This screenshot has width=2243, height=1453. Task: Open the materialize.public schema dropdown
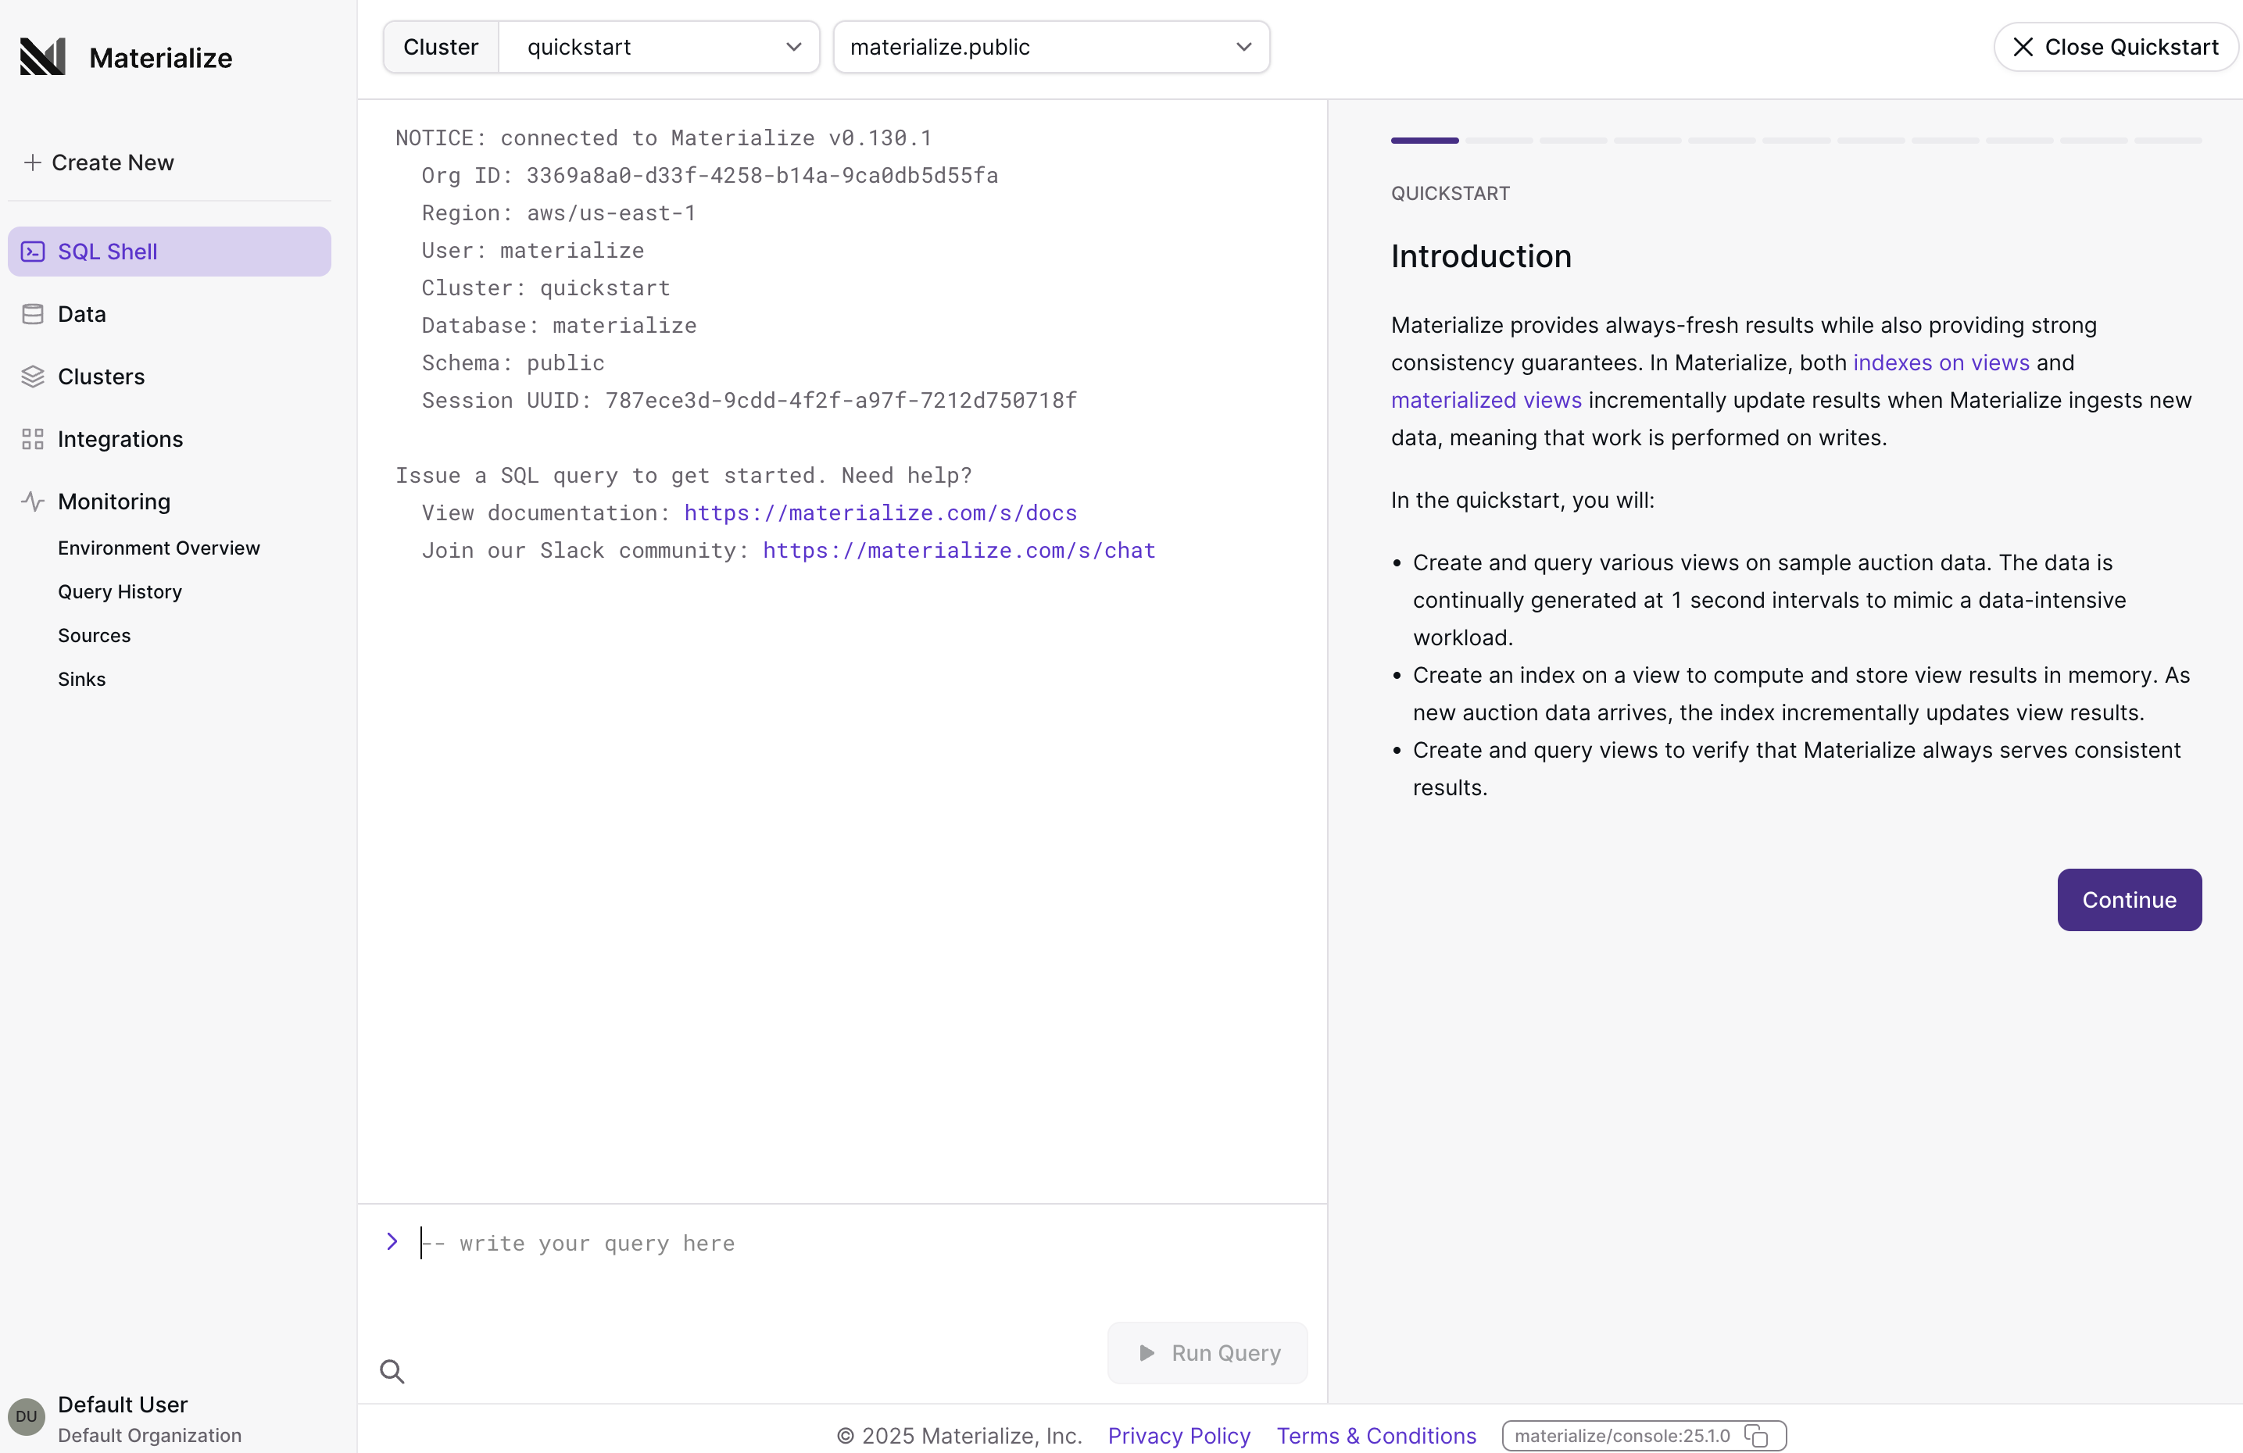(1052, 47)
